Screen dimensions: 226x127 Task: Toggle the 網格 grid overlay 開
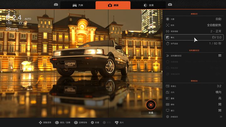[x=194, y=104]
